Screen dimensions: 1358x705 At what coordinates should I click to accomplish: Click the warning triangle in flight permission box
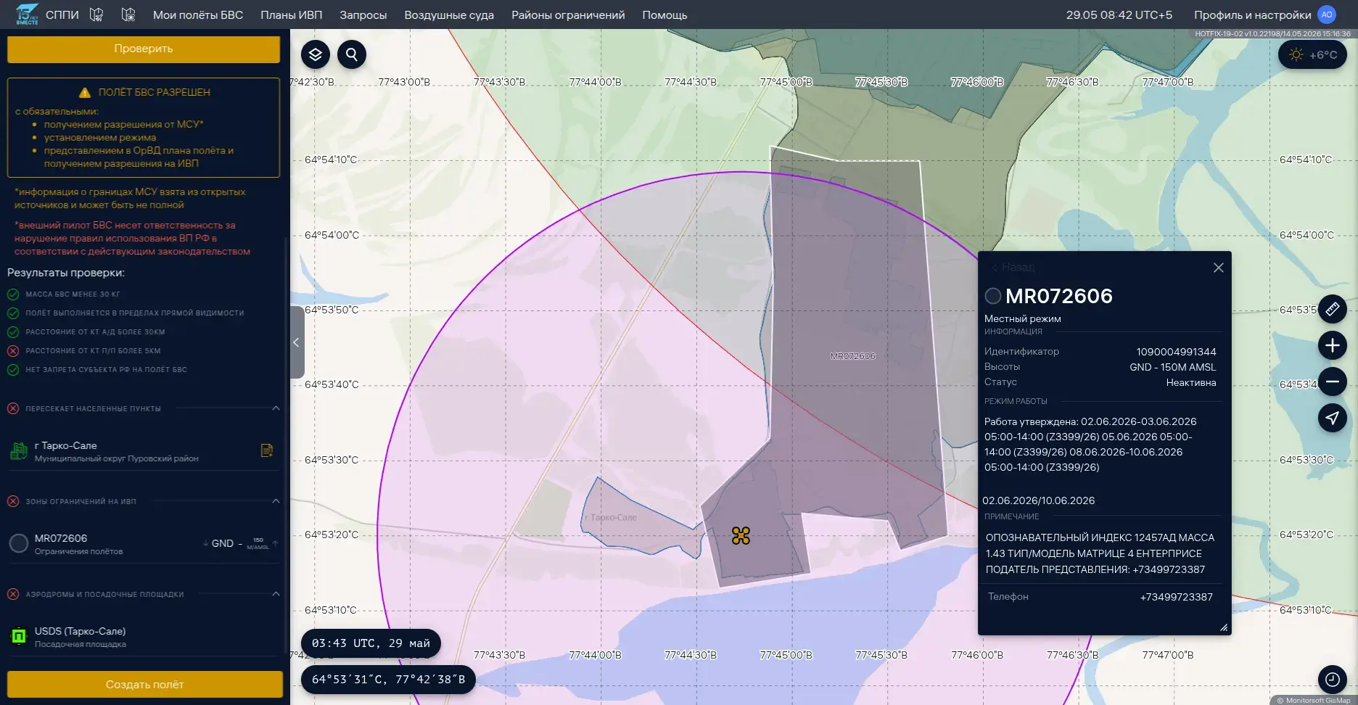[85, 92]
